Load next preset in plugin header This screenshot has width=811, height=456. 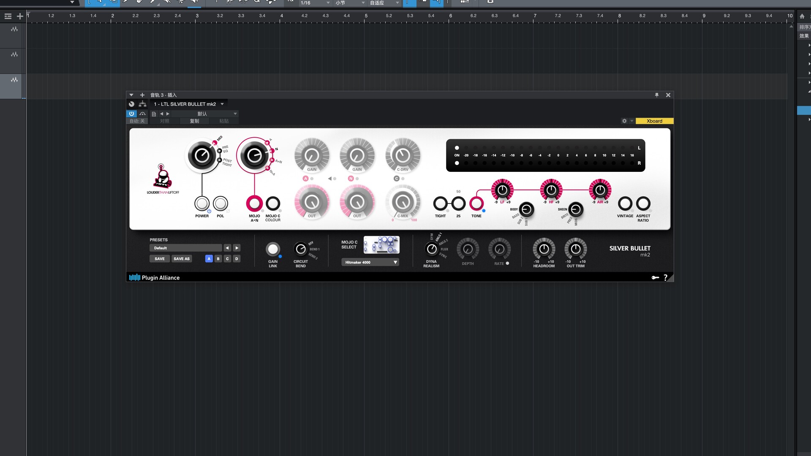pyautogui.click(x=168, y=114)
